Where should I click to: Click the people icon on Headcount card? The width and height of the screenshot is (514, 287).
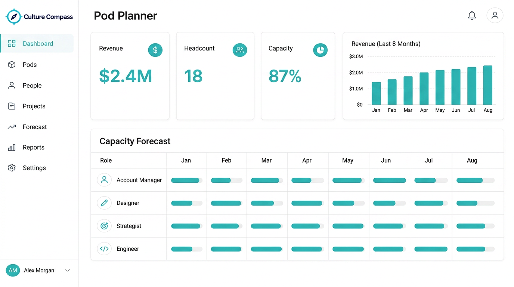pyautogui.click(x=240, y=50)
